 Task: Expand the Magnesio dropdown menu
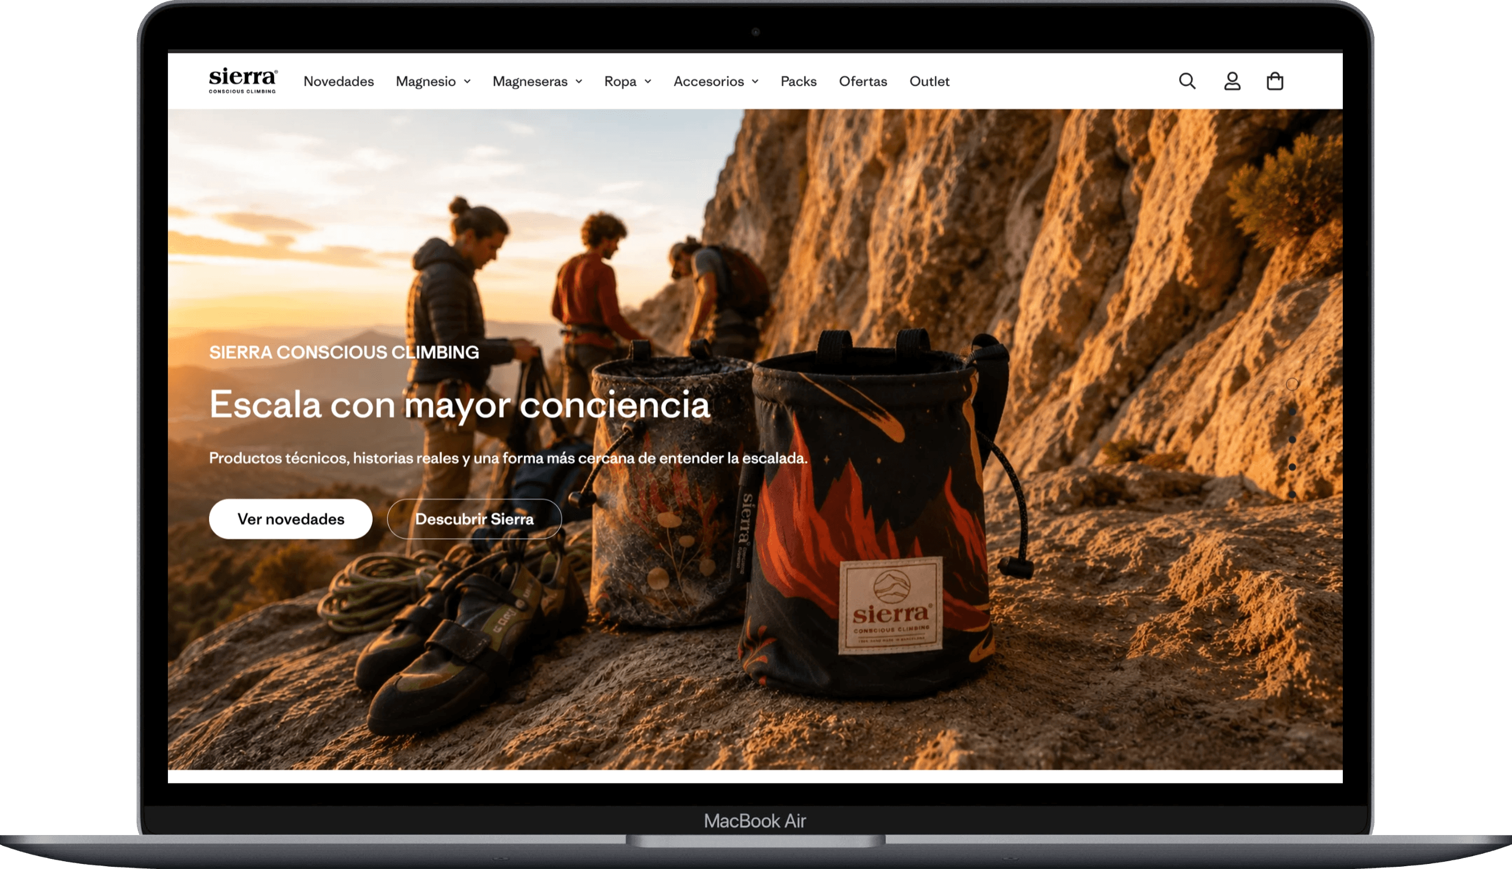(433, 81)
